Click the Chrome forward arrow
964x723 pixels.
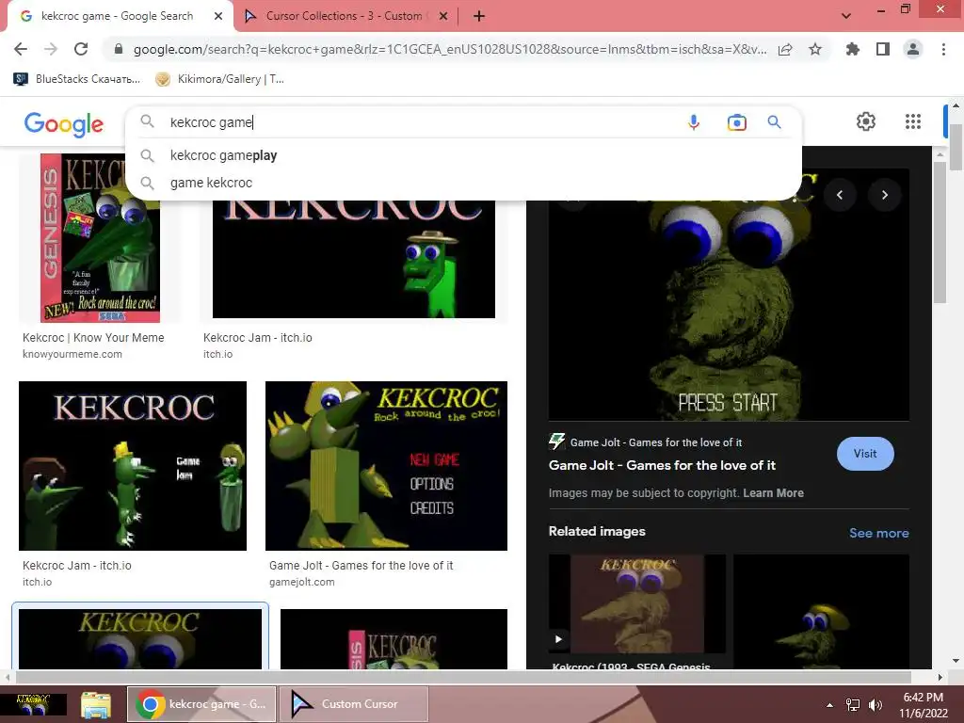(x=51, y=49)
